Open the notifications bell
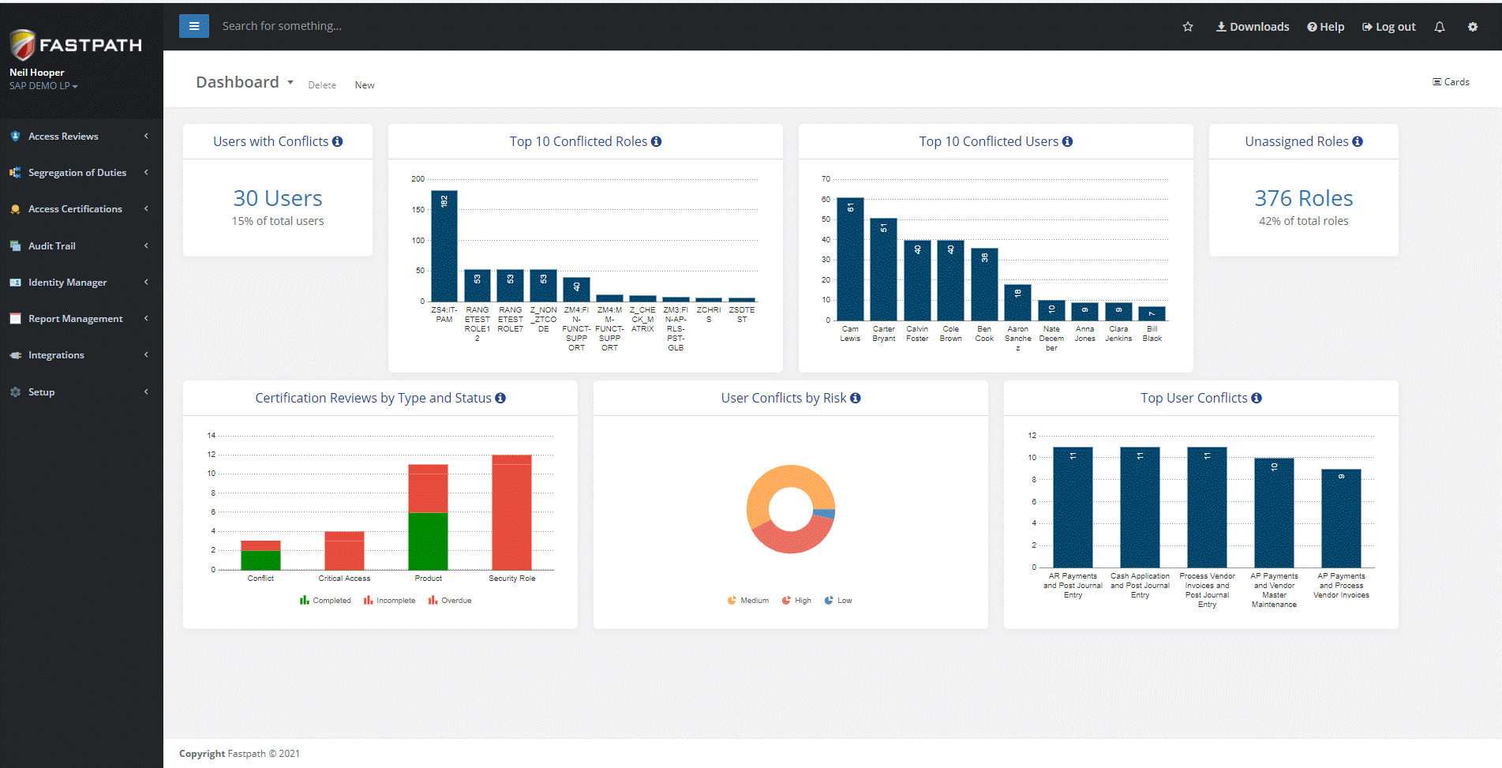The width and height of the screenshot is (1502, 768). (1439, 26)
